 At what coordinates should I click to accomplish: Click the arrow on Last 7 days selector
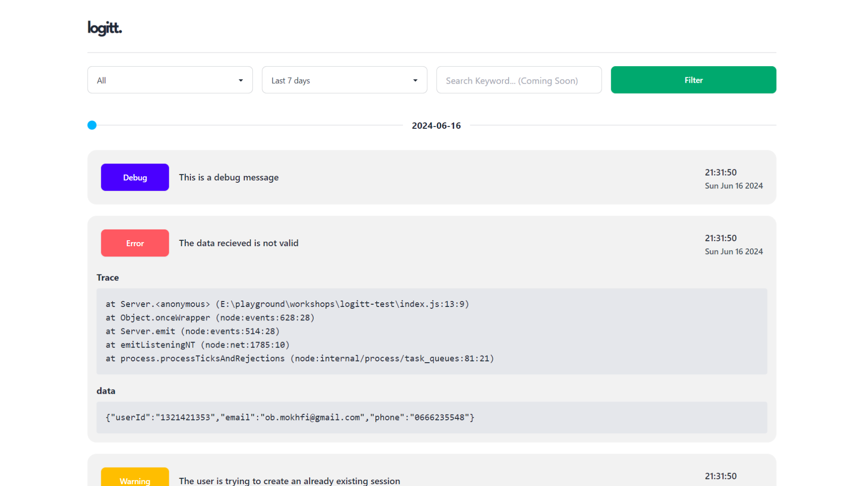415,81
